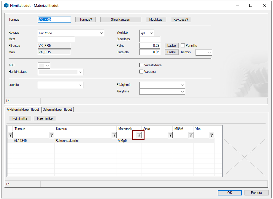Open the Aihio column filter icon
Viewport: 273px width, 199px height.
coord(170,135)
